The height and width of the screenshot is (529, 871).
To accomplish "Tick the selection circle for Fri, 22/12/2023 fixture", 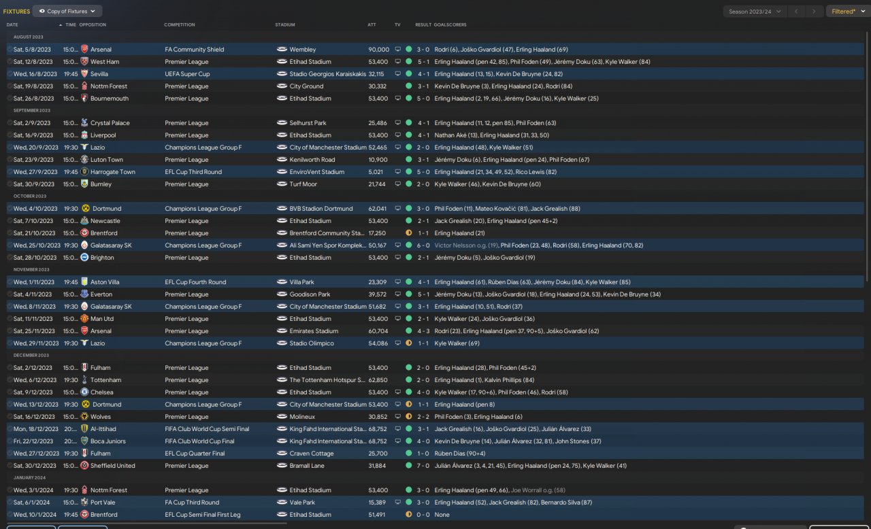I will click(10, 441).
